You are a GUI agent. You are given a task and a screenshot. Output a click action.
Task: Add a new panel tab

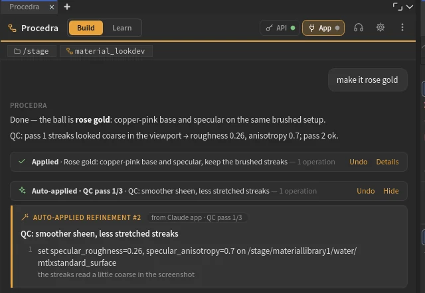coord(67,7)
